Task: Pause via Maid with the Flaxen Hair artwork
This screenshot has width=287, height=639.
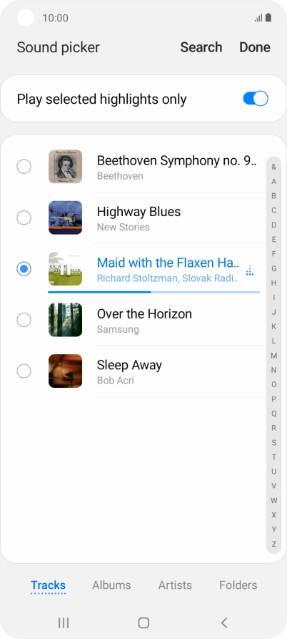Action: pos(66,268)
